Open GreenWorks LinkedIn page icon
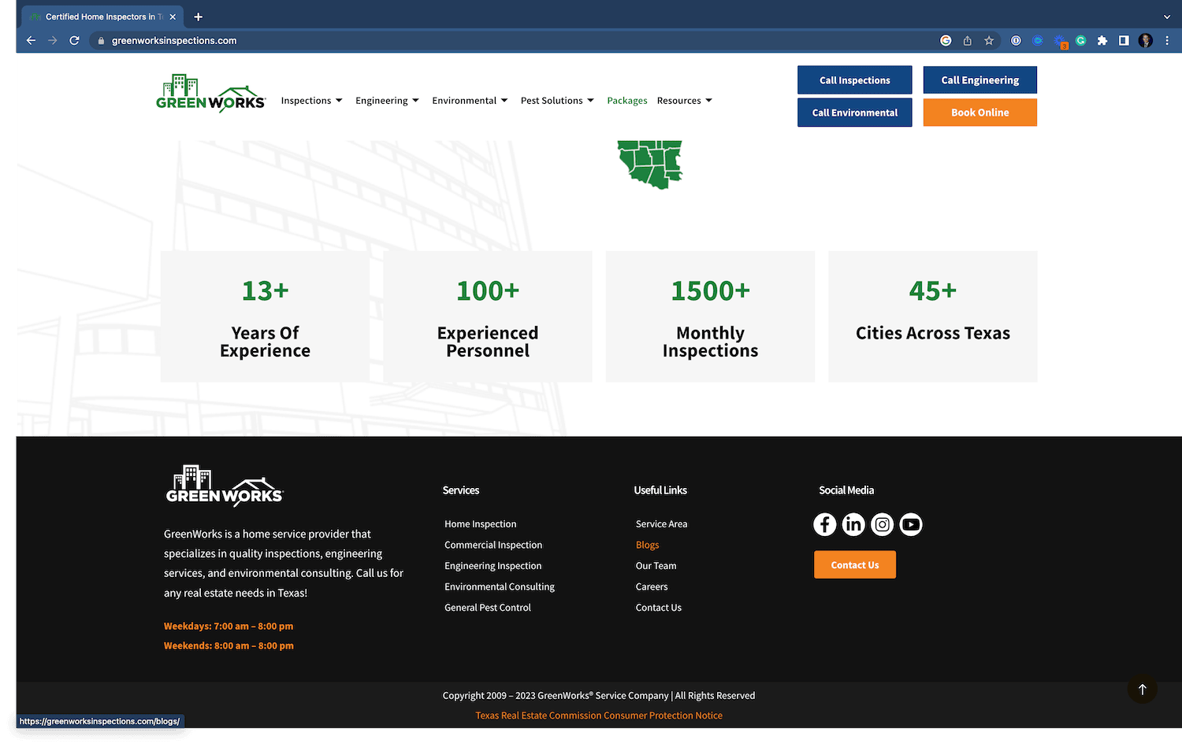The height and width of the screenshot is (747, 1182). coord(853,524)
